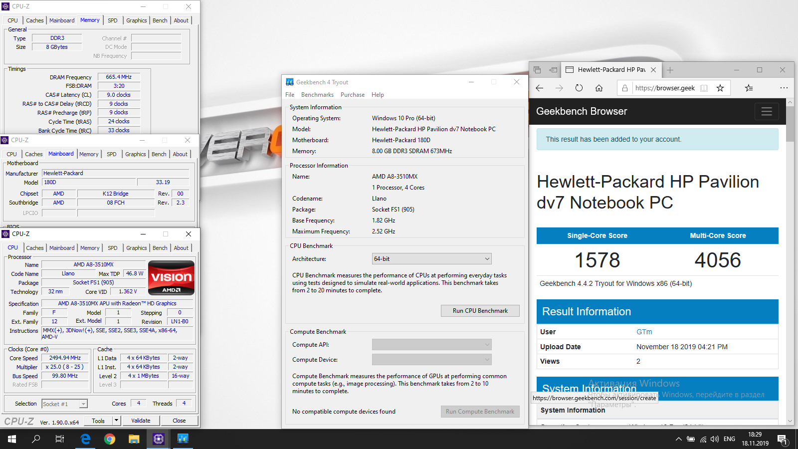
Task: Open Mainboard tab in top CPU-Z window
Action: point(62,20)
